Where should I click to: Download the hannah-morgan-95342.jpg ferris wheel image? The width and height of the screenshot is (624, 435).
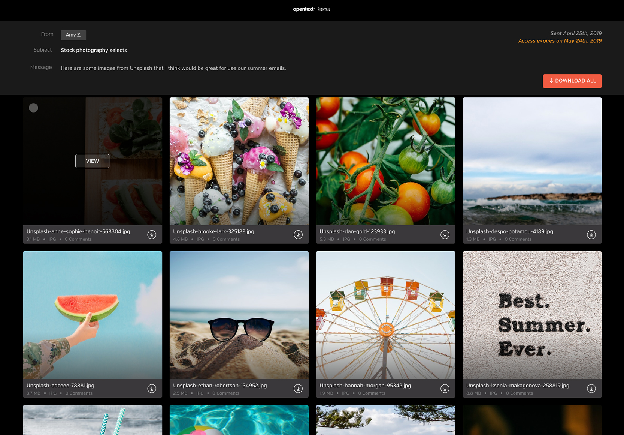click(445, 388)
